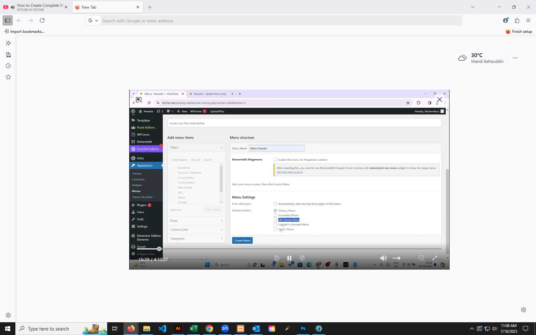The width and height of the screenshot is (536, 335).
Task: Send picture-in-picture video back to tab
Action: (139, 100)
